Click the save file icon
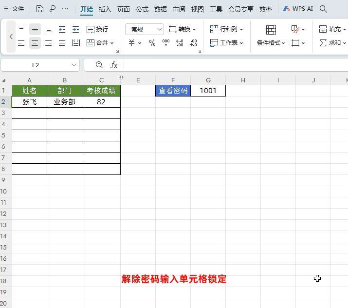348x308 pixels. [x=40, y=9]
